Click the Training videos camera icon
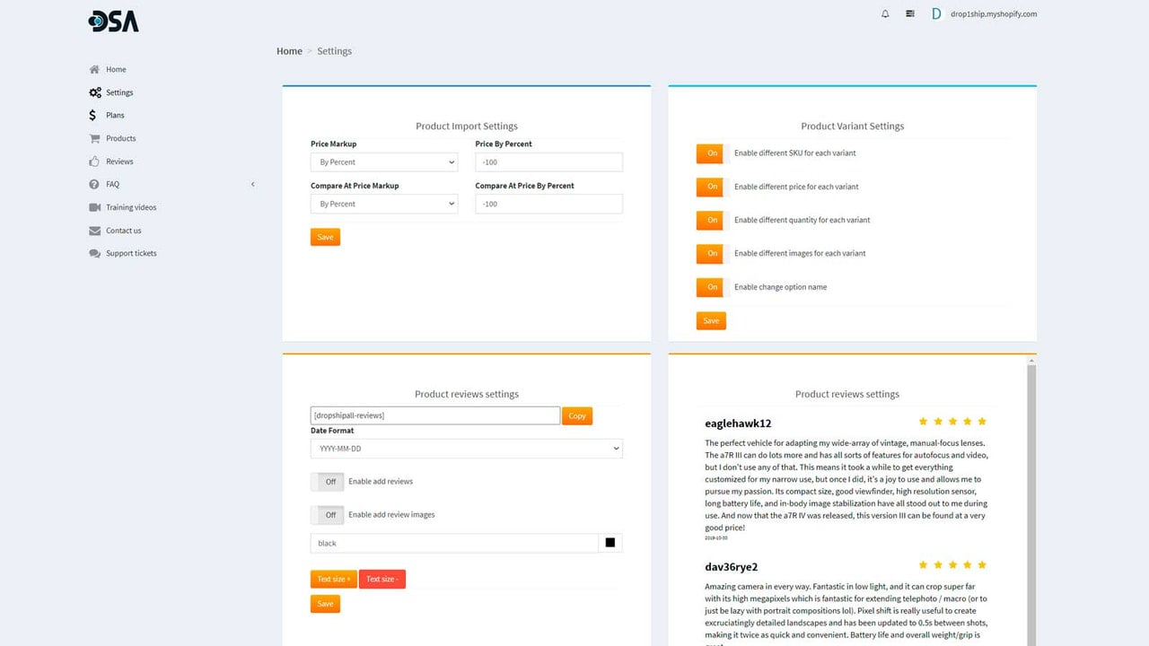Image resolution: width=1149 pixels, height=646 pixels. 94,207
